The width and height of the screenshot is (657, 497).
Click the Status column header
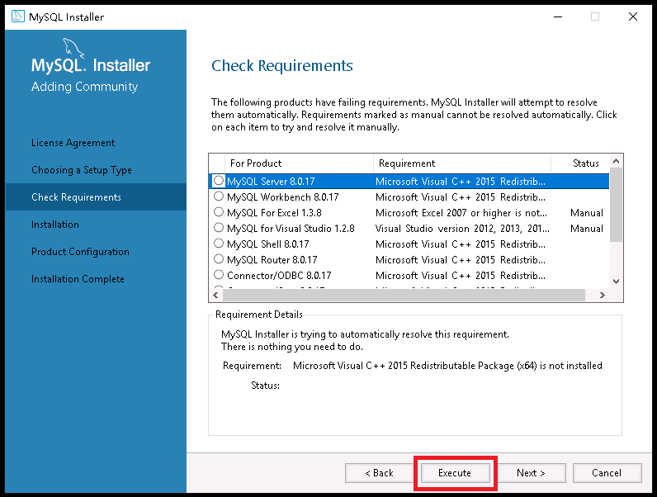(x=581, y=163)
